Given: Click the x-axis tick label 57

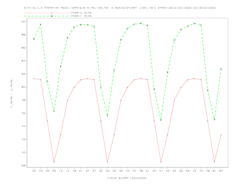Looking at the screenshot, I should [x=161, y=171].
